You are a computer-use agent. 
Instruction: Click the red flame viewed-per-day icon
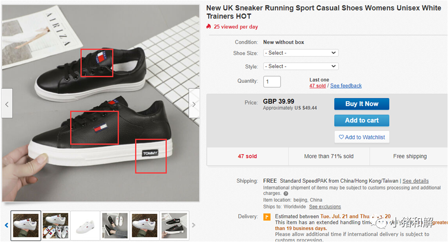pyautogui.click(x=209, y=27)
